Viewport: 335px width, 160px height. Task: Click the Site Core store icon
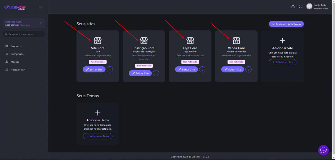pyautogui.click(x=98, y=41)
